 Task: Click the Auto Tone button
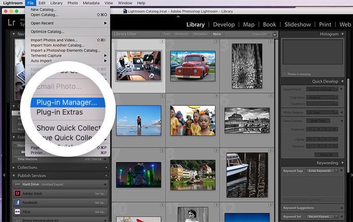tap(318, 121)
